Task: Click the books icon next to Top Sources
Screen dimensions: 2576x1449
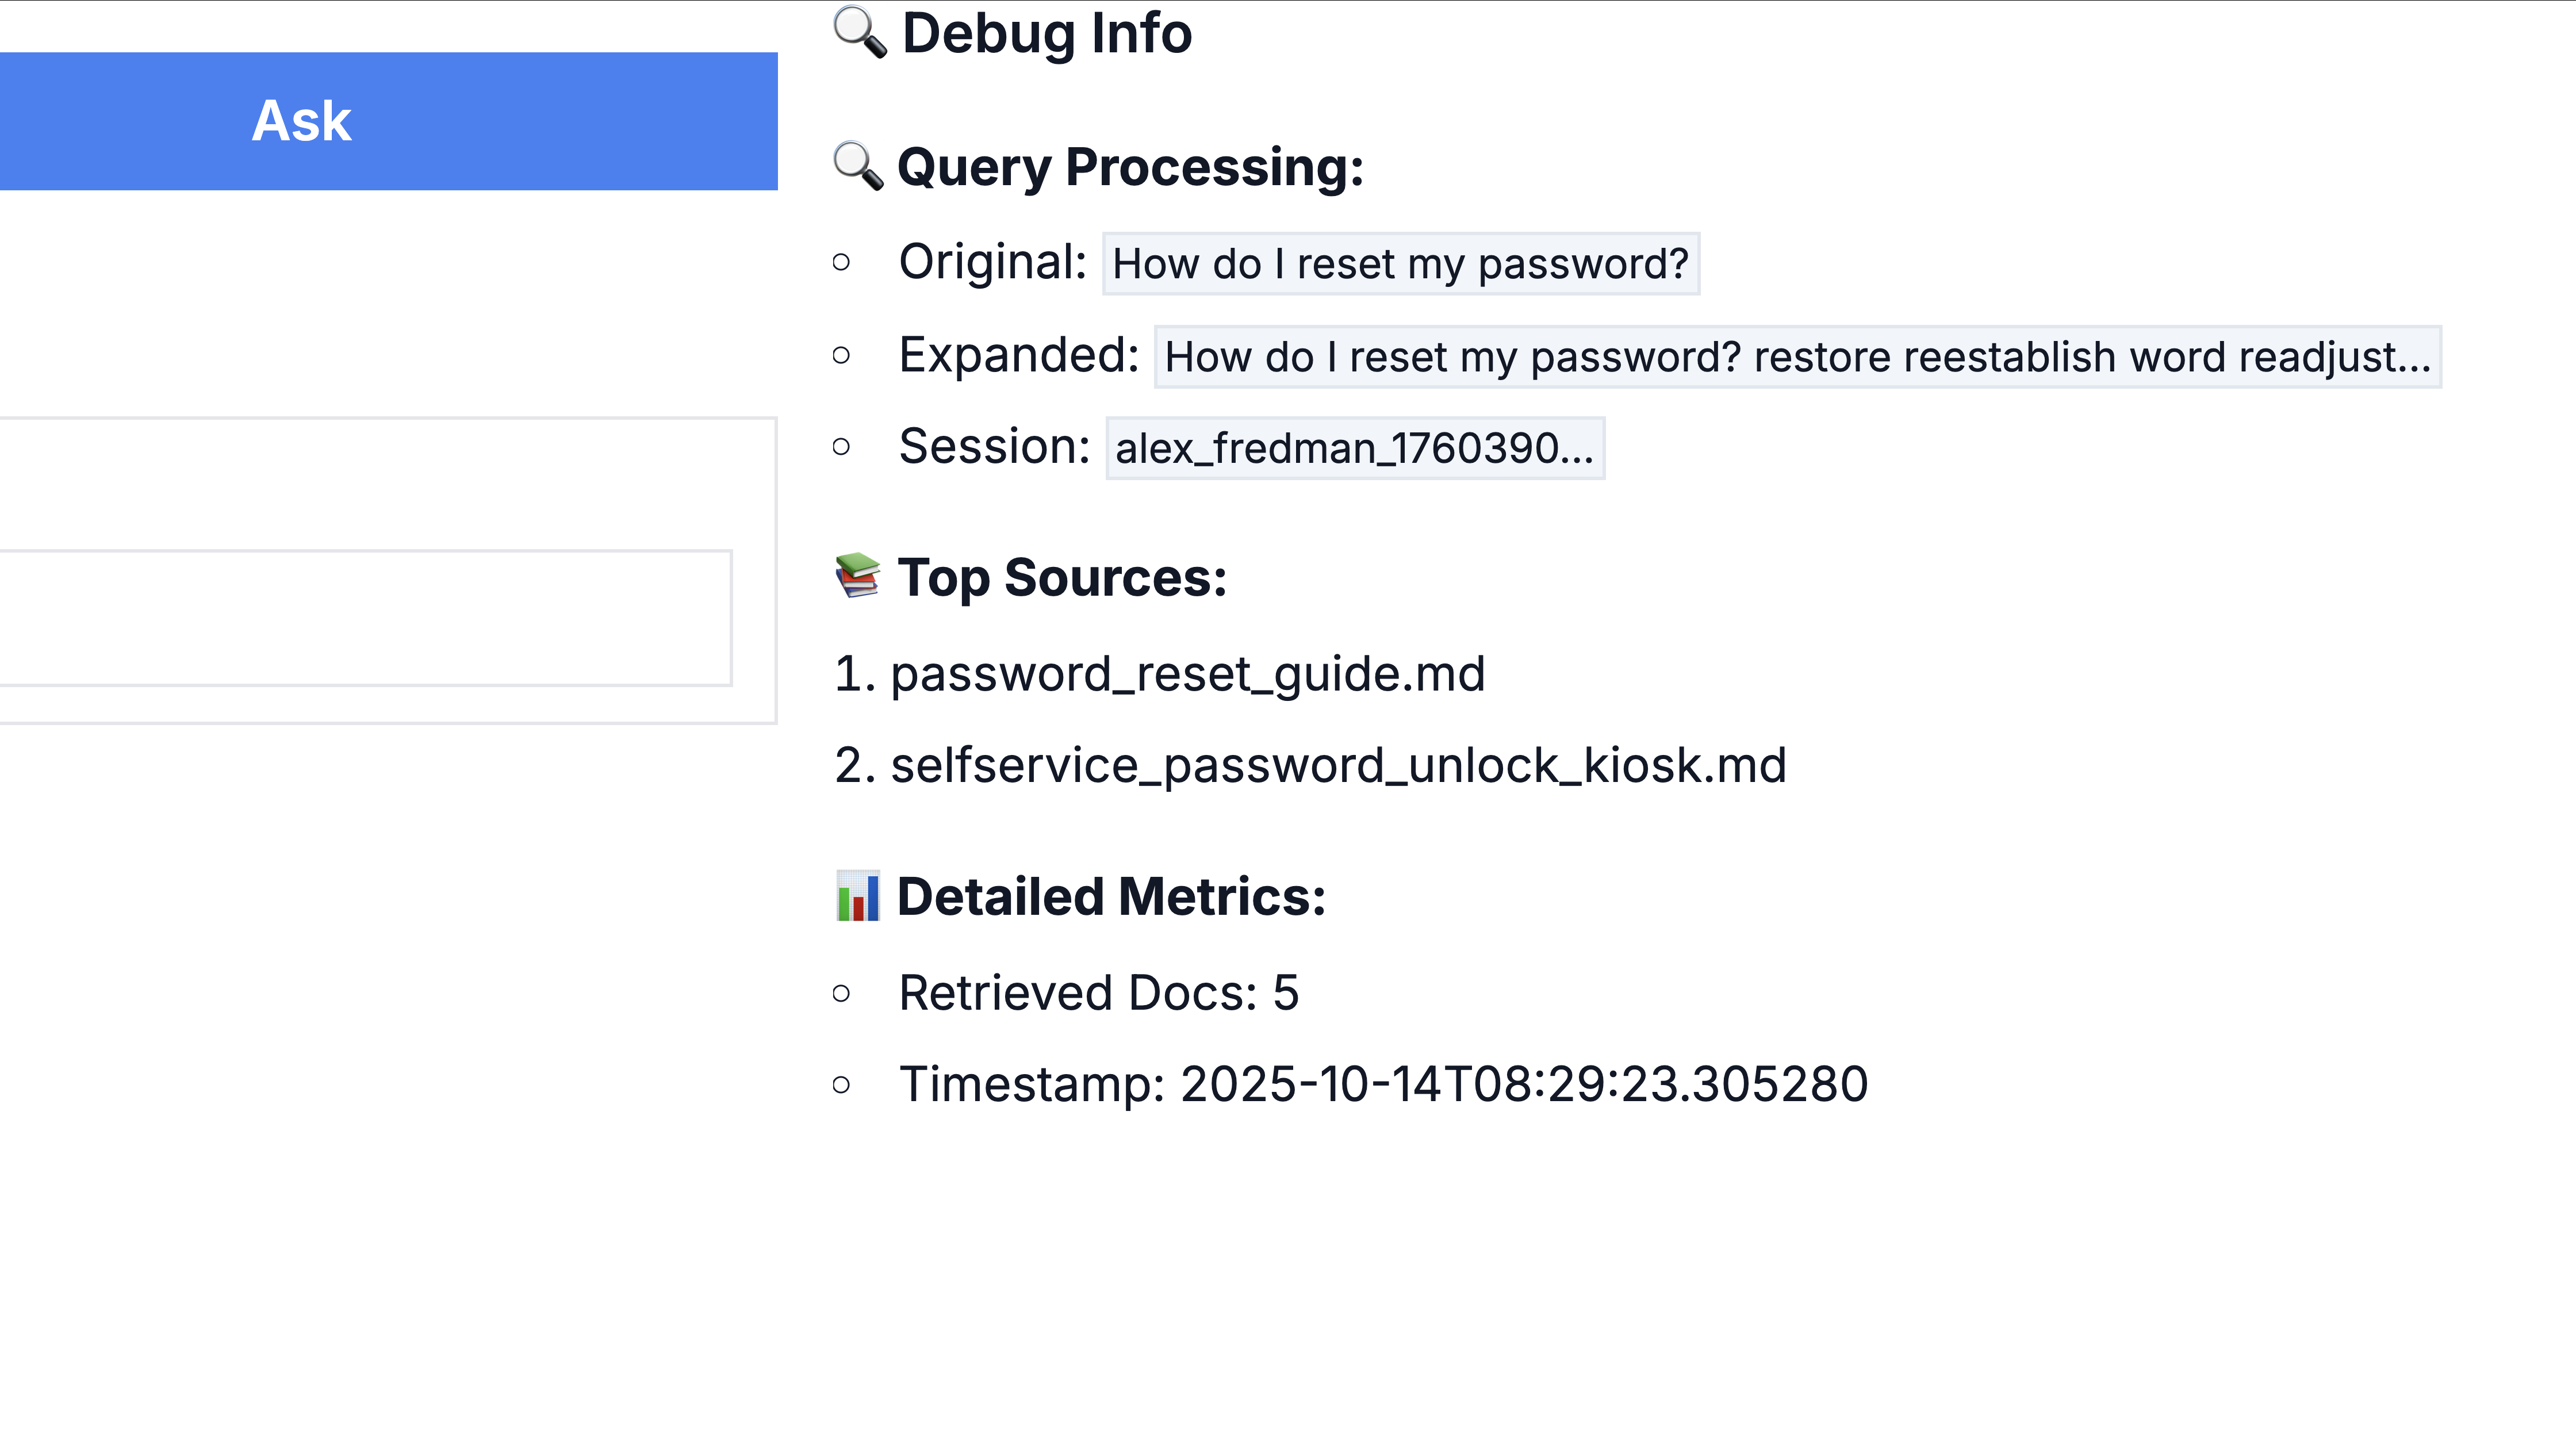Action: (857, 576)
